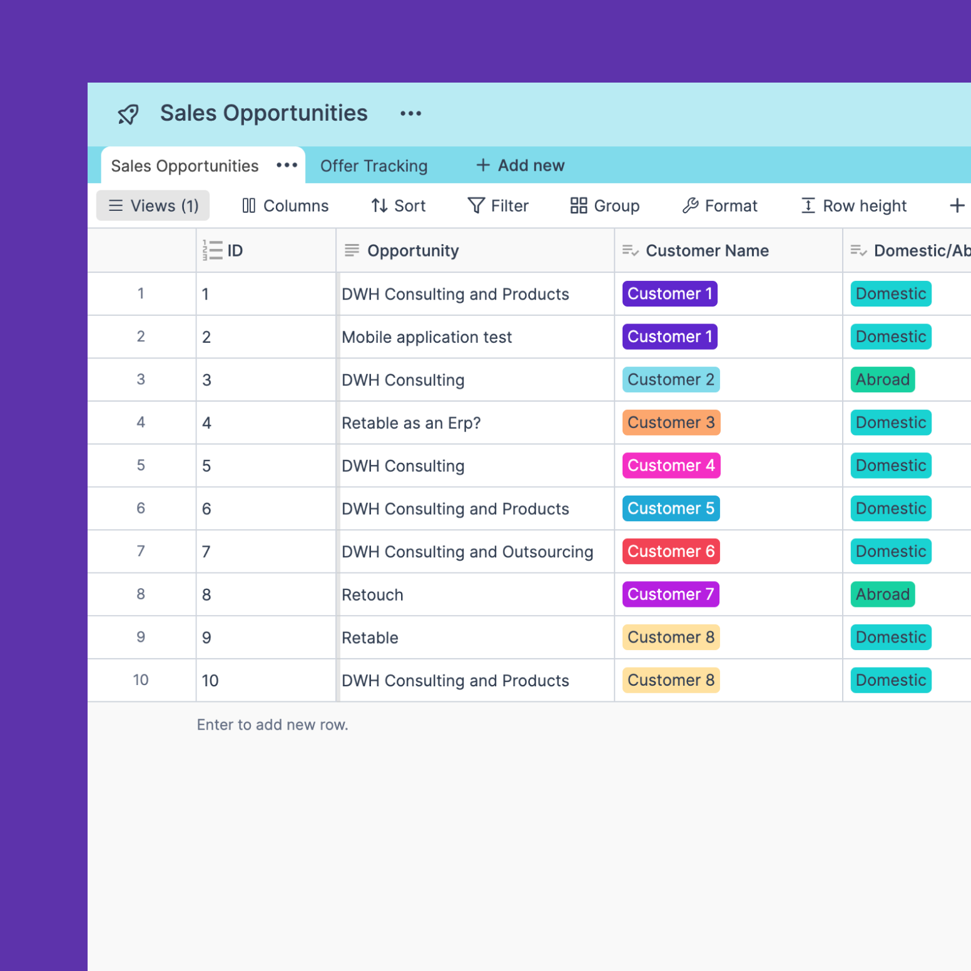Open the ellipsis menu next to the page title
The height and width of the screenshot is (971, 971).
point(410,113)
